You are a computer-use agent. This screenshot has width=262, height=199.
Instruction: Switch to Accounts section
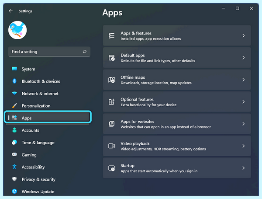point(31,130)
